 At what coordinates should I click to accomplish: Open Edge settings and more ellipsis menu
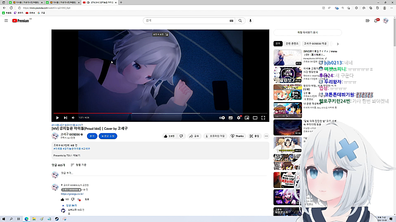pos(392,8)
